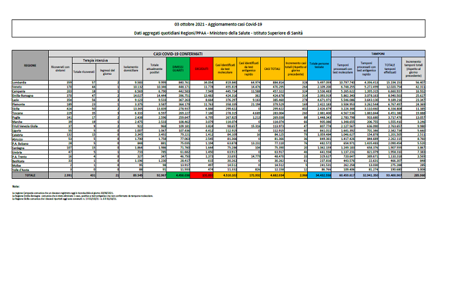Select the Campania row label
The image size is (451, 292).
[21, 91]
